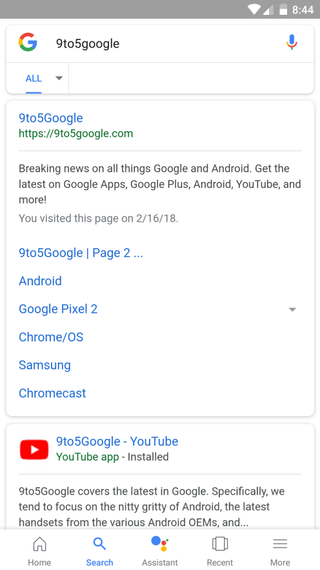The height and width of the screenshot is (570, 320).
Task: Expand the Google Pixel 2 sublinks arrow
Action: pyautogui.click(x=292, y=310)
